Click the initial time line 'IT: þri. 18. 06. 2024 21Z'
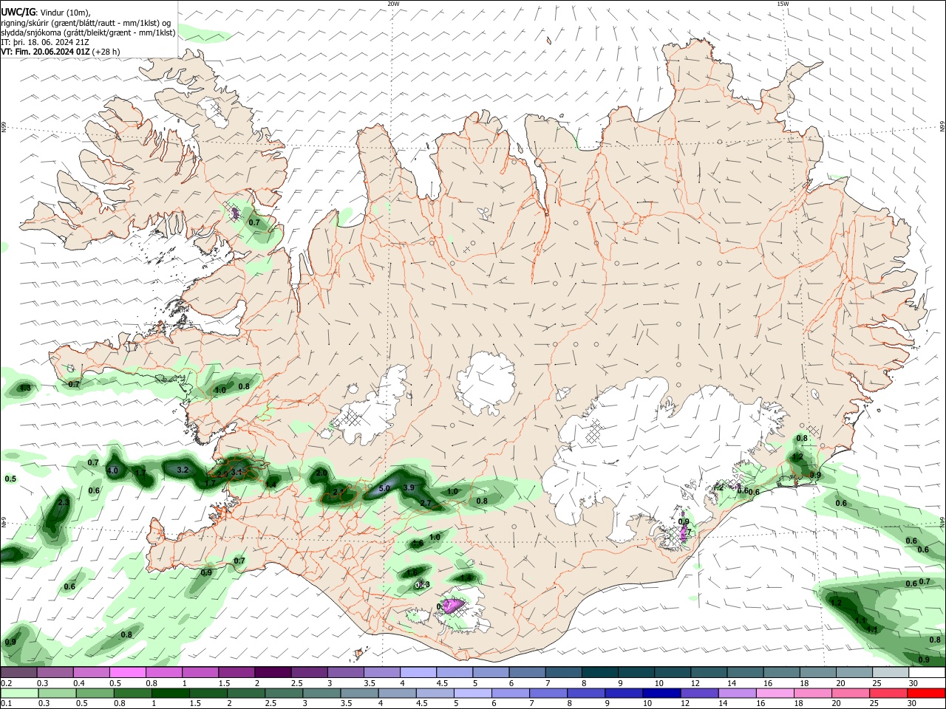Screen dimensions: 946x709 45,42
